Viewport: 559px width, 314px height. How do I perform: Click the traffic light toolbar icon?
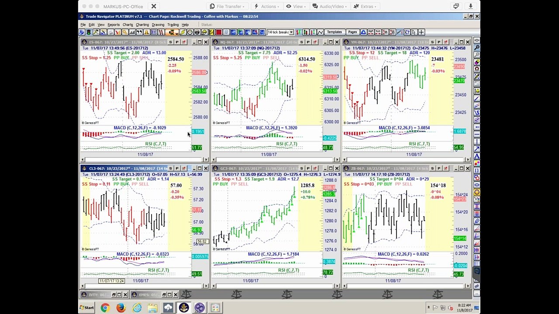pos(89,32)
